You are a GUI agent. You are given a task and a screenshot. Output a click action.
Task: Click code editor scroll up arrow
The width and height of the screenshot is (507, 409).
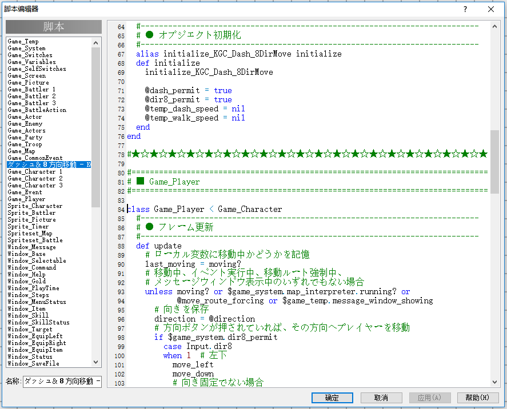pos(494,26)
